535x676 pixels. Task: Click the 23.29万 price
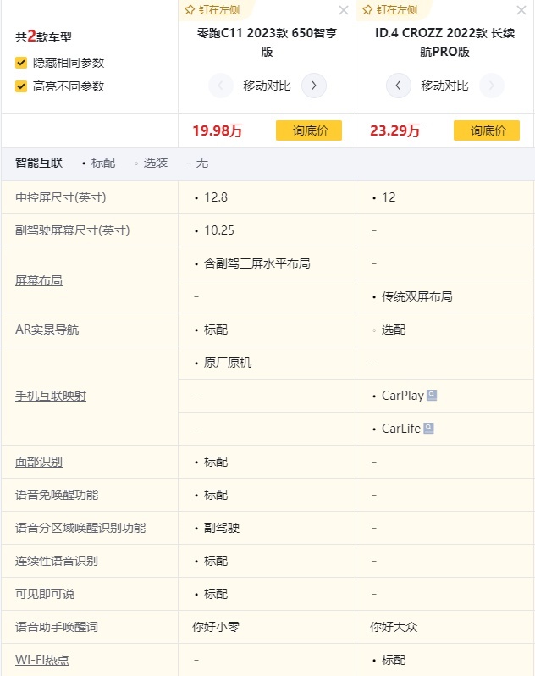tap(395, 130)
